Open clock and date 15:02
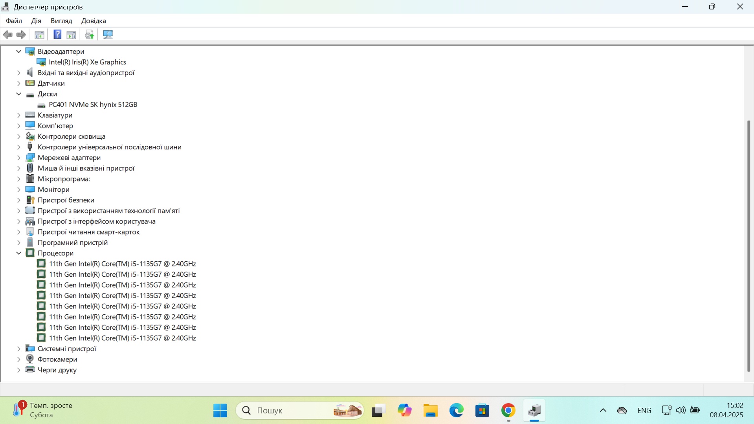The width and height of the screenshot is (754, 424). (x=726, y=410)
